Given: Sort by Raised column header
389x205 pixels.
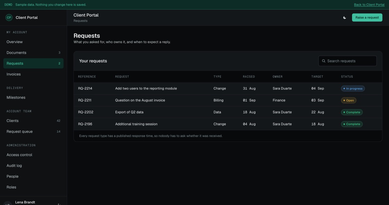Looking at the screenshot, I should point(249,77).
